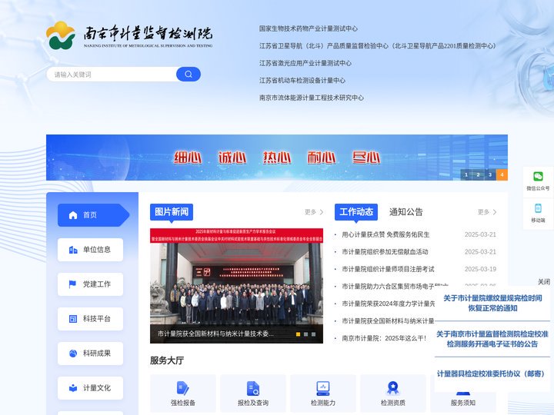
Task: Click the date 2025-03-19
Action: 480,269
